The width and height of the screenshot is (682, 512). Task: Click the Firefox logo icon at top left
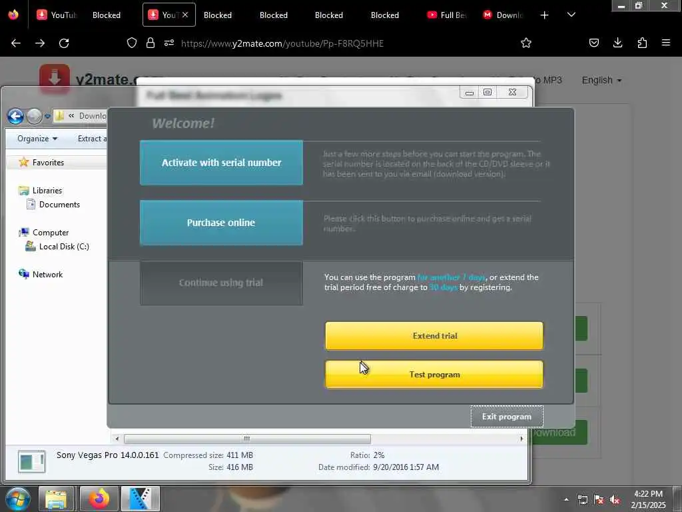(13, 15)
